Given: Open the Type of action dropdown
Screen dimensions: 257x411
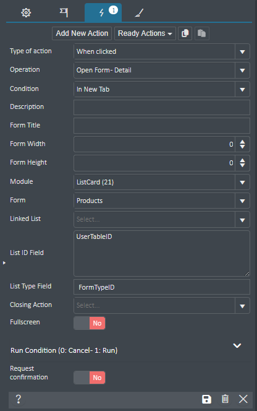Looking at the screenshot, I should (x=162, y=51).
